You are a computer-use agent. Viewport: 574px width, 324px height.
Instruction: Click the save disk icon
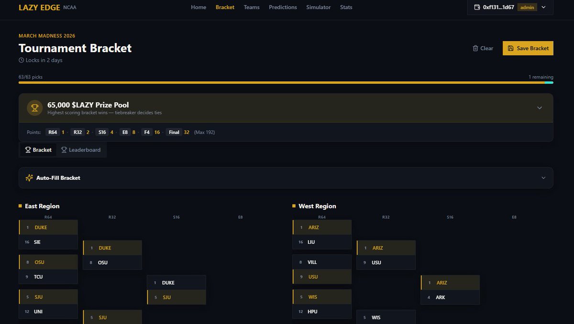tap(511, 48)
